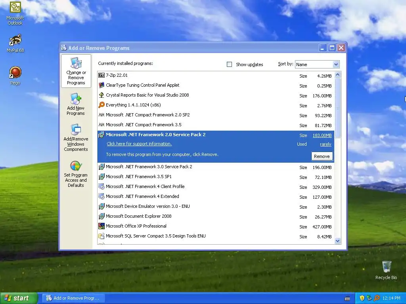Click the scroll up arrow of program list

[337, 75]
